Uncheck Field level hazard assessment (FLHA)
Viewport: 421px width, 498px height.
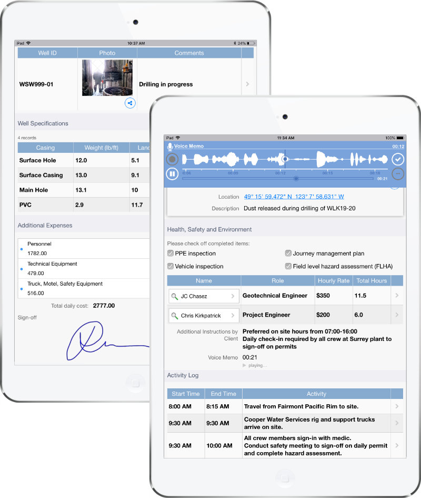point(288,267)
